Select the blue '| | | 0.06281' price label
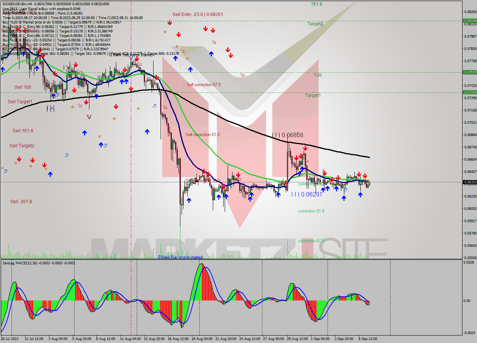The height and width of the screenshot is (343, 477). [306, 194]
